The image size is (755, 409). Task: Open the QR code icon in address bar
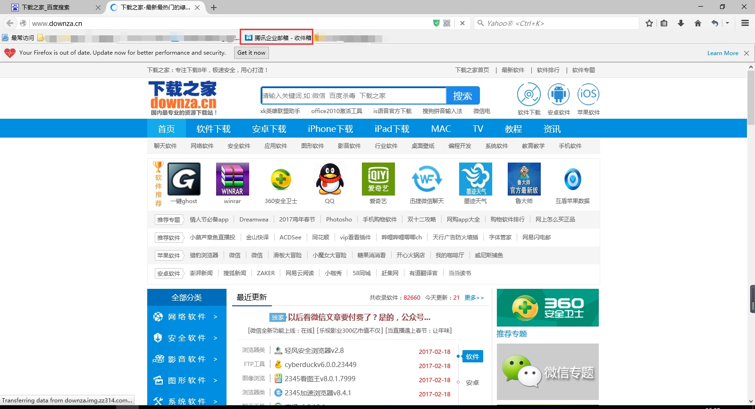(447, 23)
